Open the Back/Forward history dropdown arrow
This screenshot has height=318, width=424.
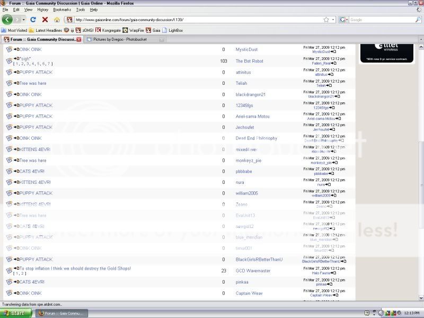coord(23,20)
